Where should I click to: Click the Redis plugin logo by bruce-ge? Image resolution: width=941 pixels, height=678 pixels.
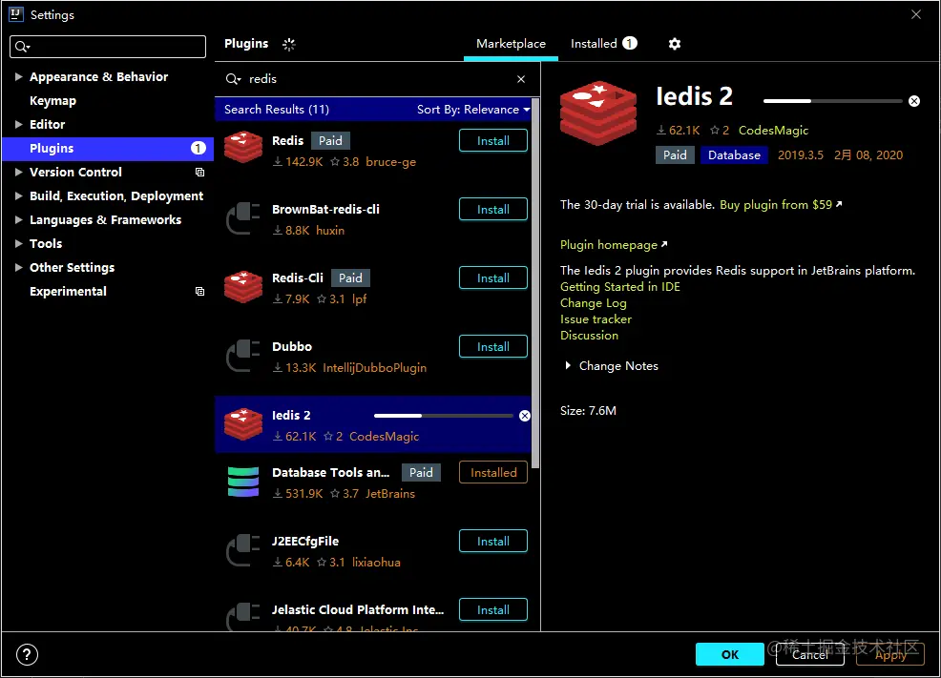243,147
